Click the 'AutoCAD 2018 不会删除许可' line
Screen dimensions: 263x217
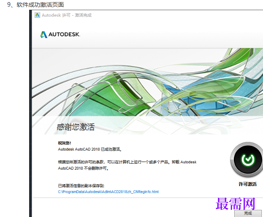[x=83, y=168]
